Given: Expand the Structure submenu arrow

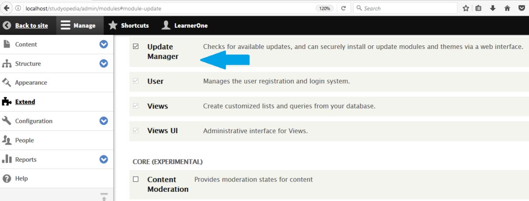Looking at the screenshot, I should 104,63.
